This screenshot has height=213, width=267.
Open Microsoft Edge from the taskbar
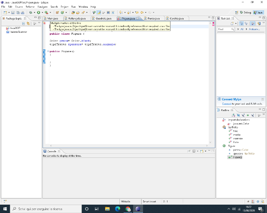[x=117, y=209]
